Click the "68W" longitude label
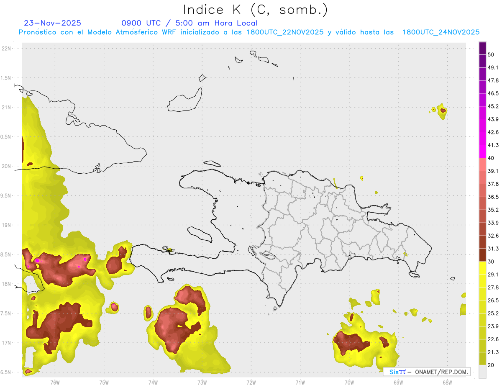This screenshot has height=388, width=502. pyautogui.click(x=447, y=383)
